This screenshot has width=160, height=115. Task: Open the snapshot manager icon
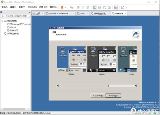88,7
